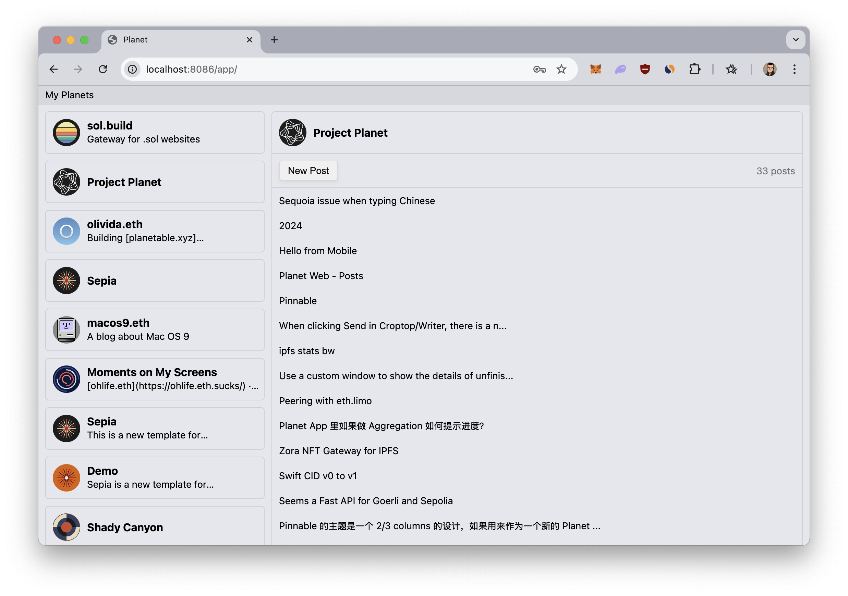Click the New Post button
848x596 pixels.
308,171
